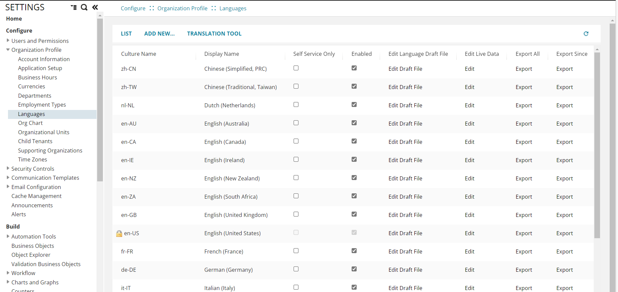Viewport: 618px width, 292px height.
Task: Expand the Security Controls node
Action: click(8, 168)
